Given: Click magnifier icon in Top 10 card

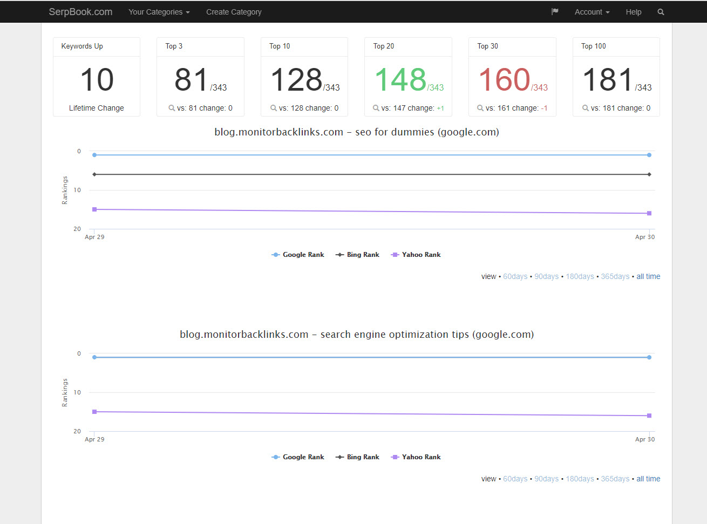Looking at the screenshot, I should click(274, 108).
